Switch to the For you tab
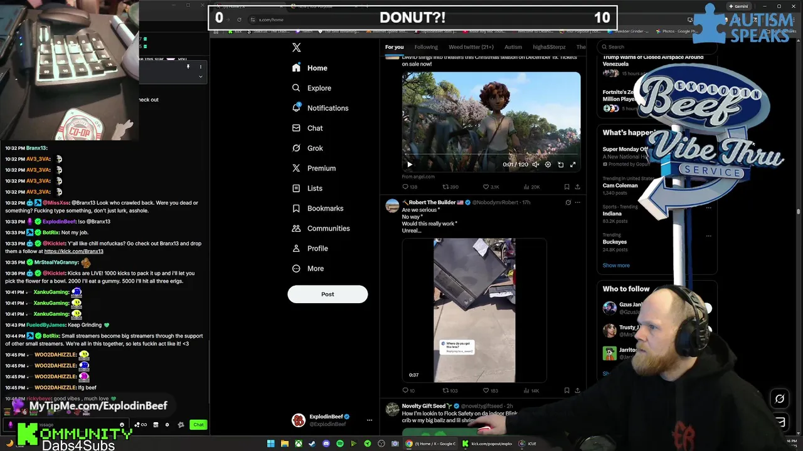The image size is (803, 451). pyautogui.click(x=395, y=47)
